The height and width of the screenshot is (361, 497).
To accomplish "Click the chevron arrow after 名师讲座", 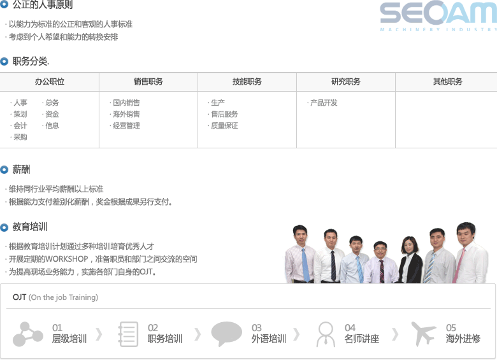I will coord(395,334).
